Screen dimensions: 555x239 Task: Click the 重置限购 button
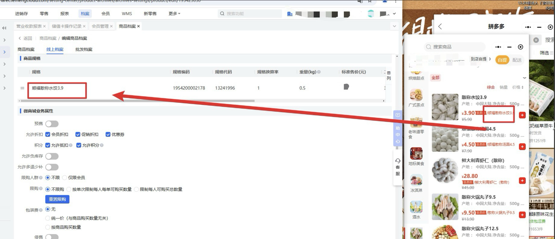click(x=57, y=199)
